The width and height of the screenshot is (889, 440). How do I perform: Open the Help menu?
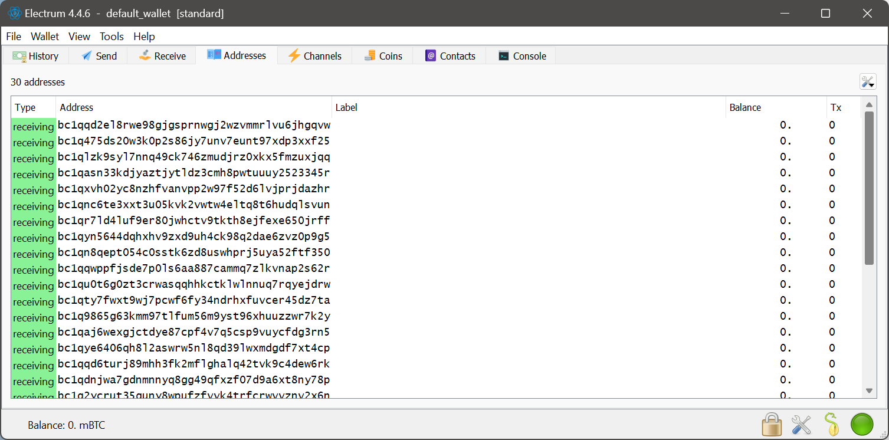click(x=144, y=37)
